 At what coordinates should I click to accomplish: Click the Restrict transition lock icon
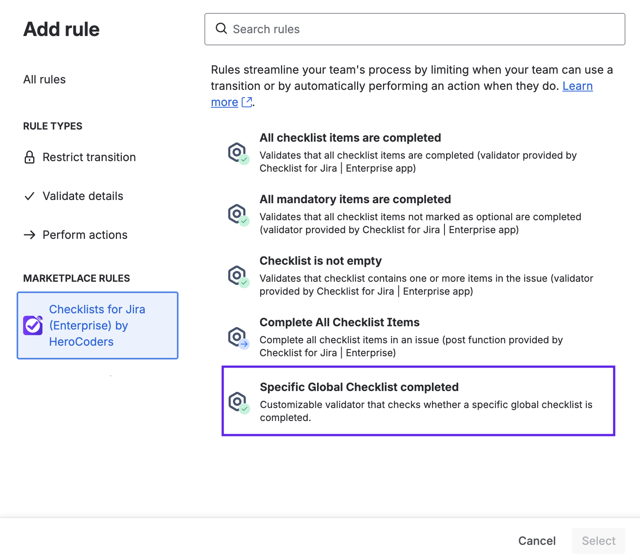click(x=30, y=157)
